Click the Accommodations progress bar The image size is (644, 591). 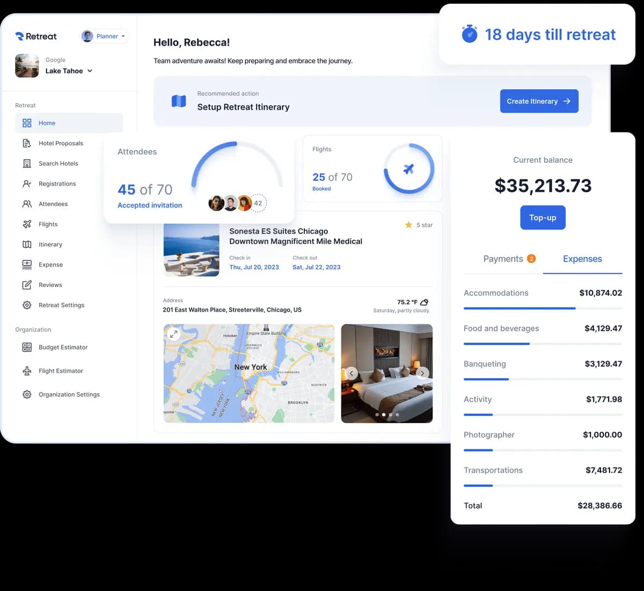click(543, 308)
